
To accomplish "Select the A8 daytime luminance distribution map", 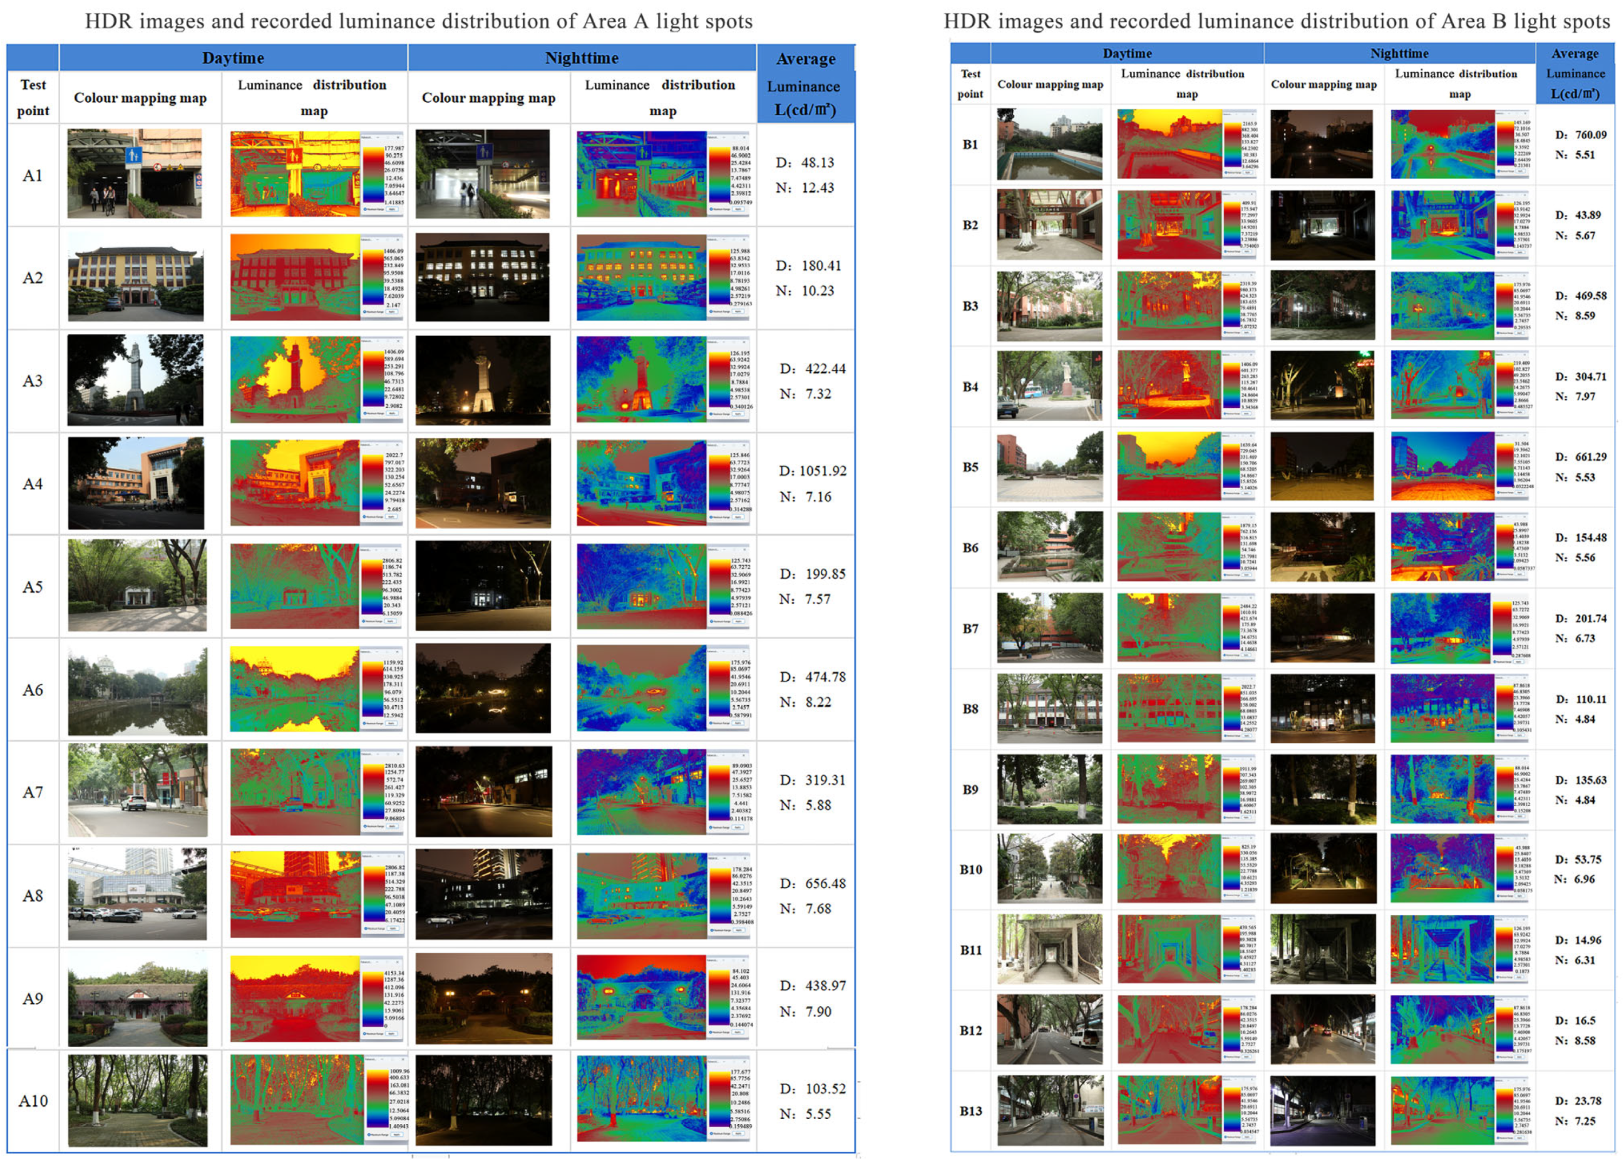I will [x=295, y=894].
